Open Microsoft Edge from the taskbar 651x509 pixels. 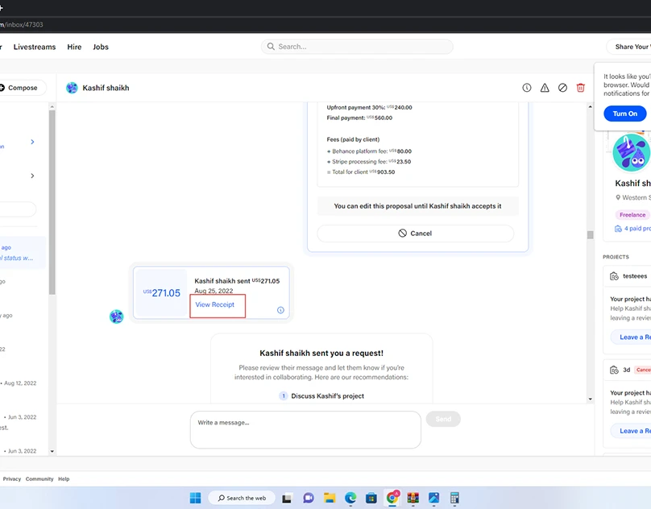(x=350, y=498)
